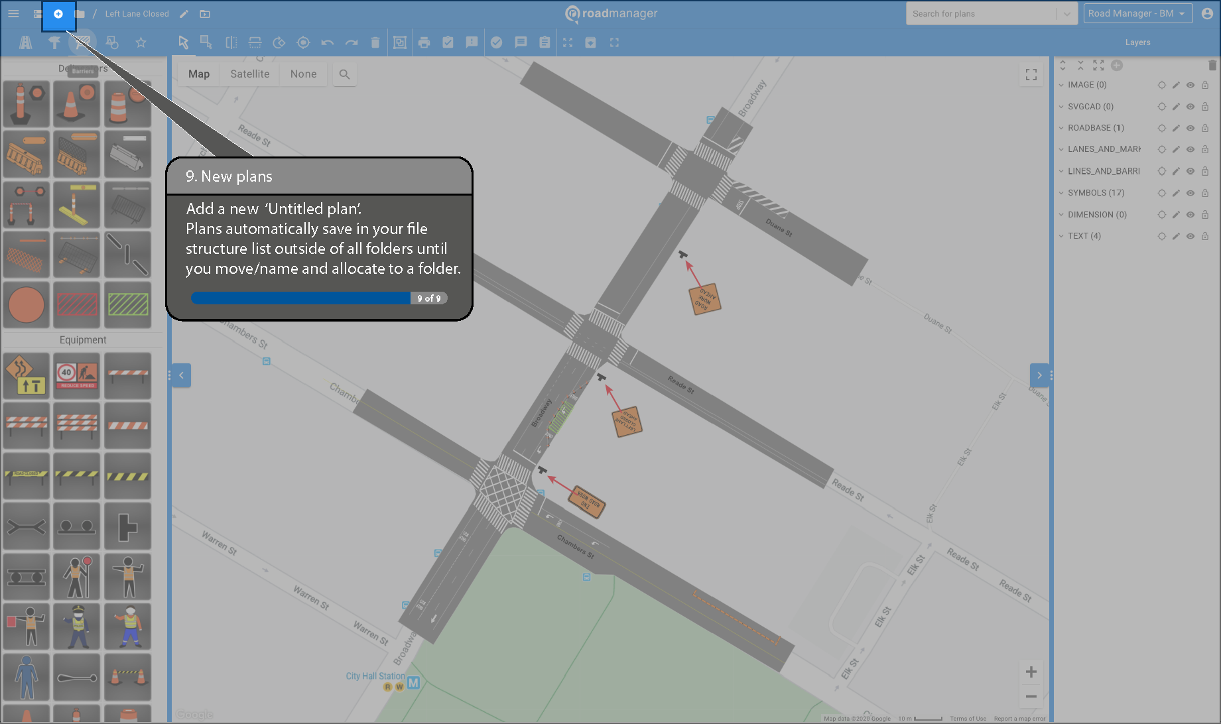
Task: Expand the IMAGE (0) layer
Action: point(1061,85)
